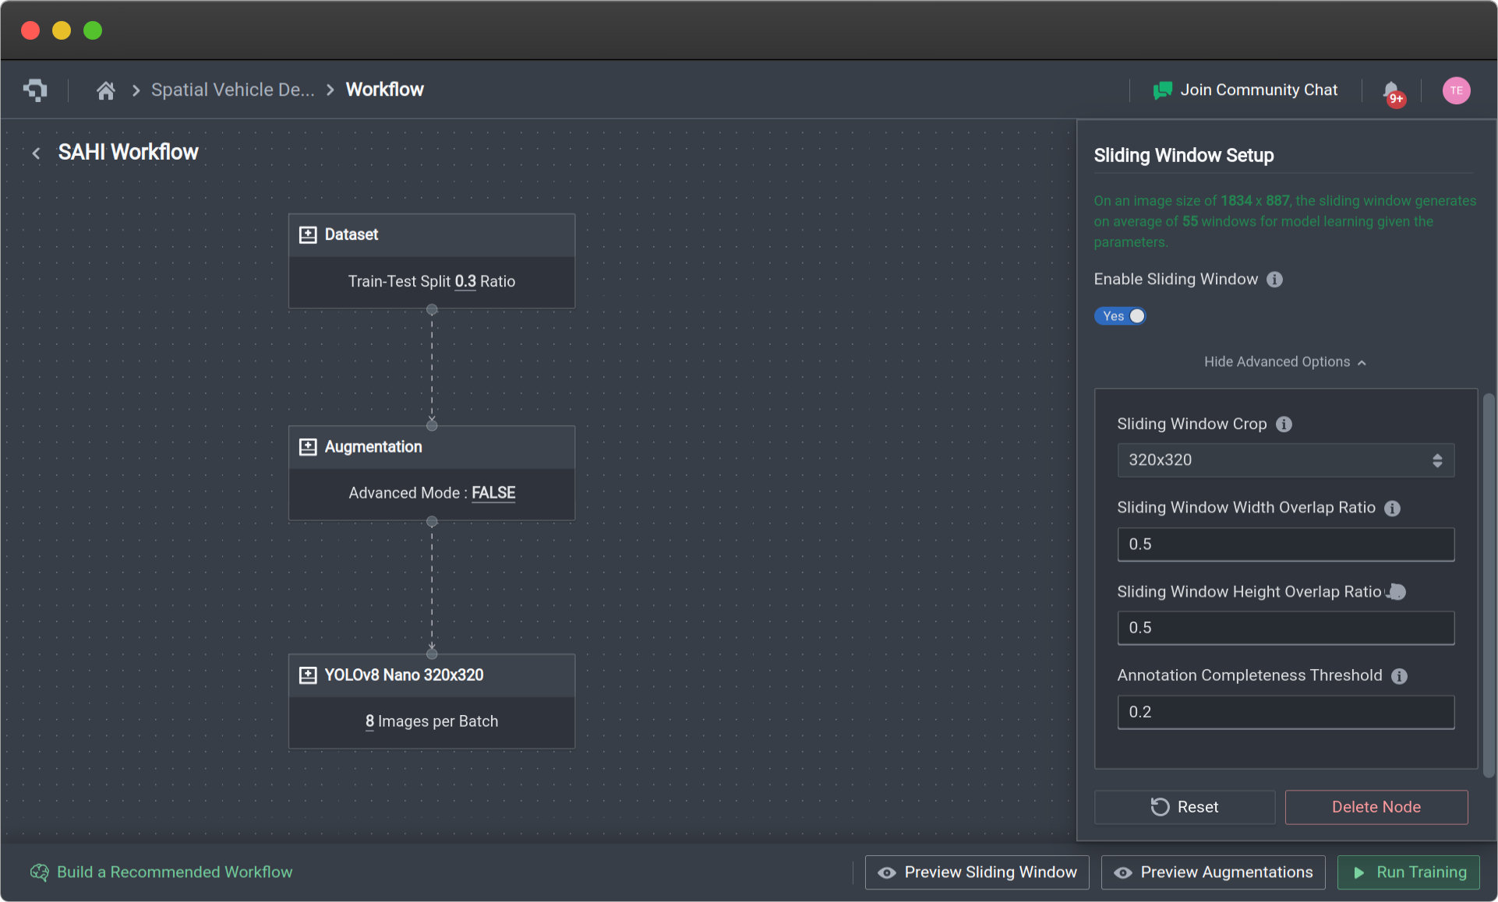Collapse advanced options via Hide Advanced Options chevron
Screen dimensions: 1498x902
click(1362, 361)
